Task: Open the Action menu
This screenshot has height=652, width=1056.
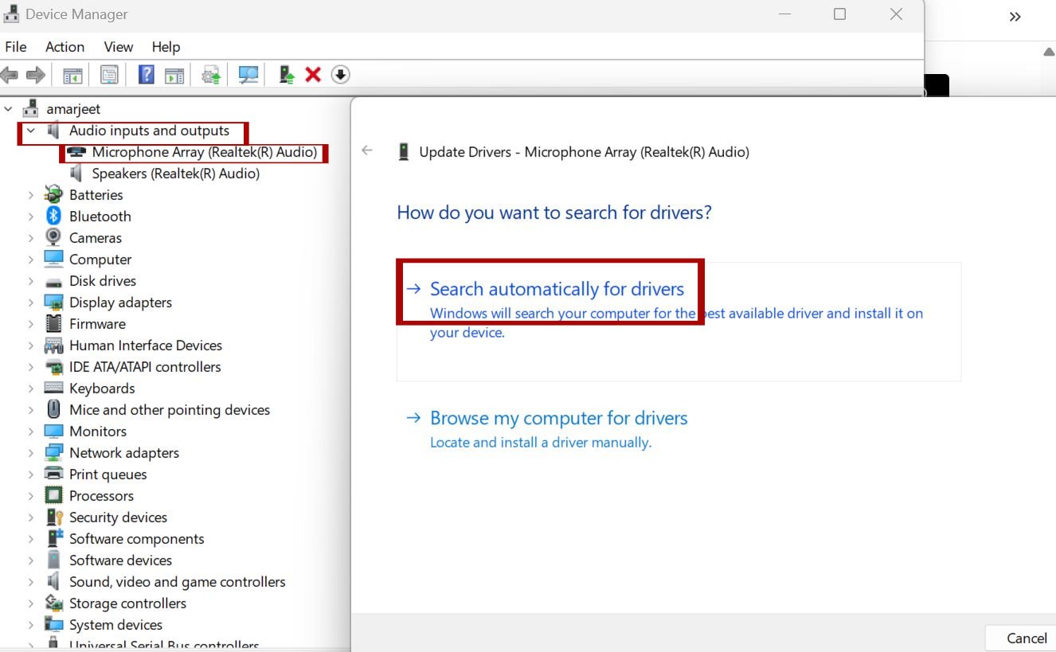Action: [x=65, y=46]
